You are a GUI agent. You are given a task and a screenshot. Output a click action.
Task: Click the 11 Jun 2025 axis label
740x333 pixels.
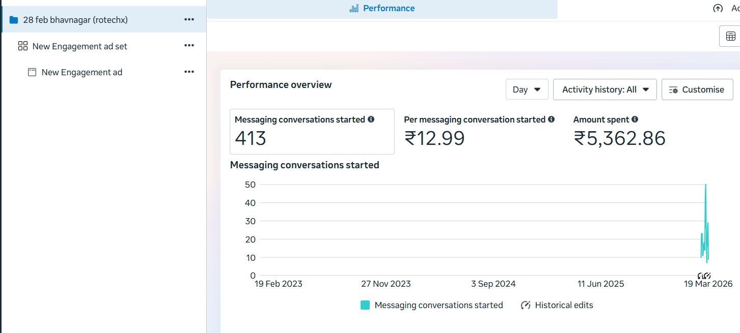601,284
